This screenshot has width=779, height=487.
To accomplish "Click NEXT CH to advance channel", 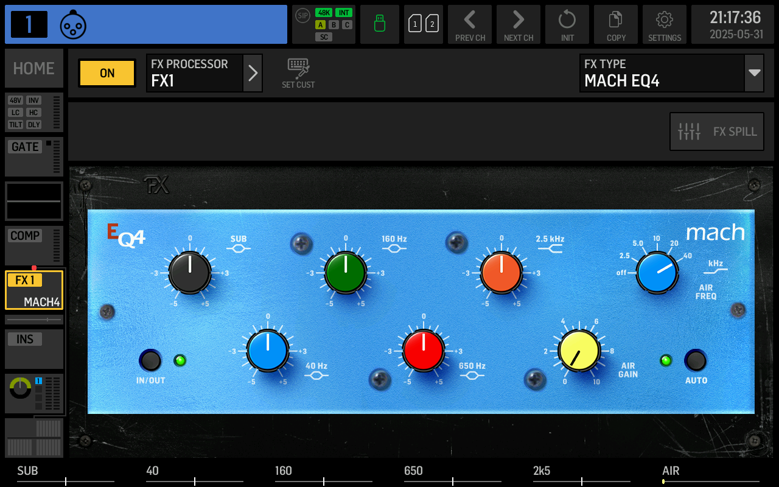I will 518,24.
